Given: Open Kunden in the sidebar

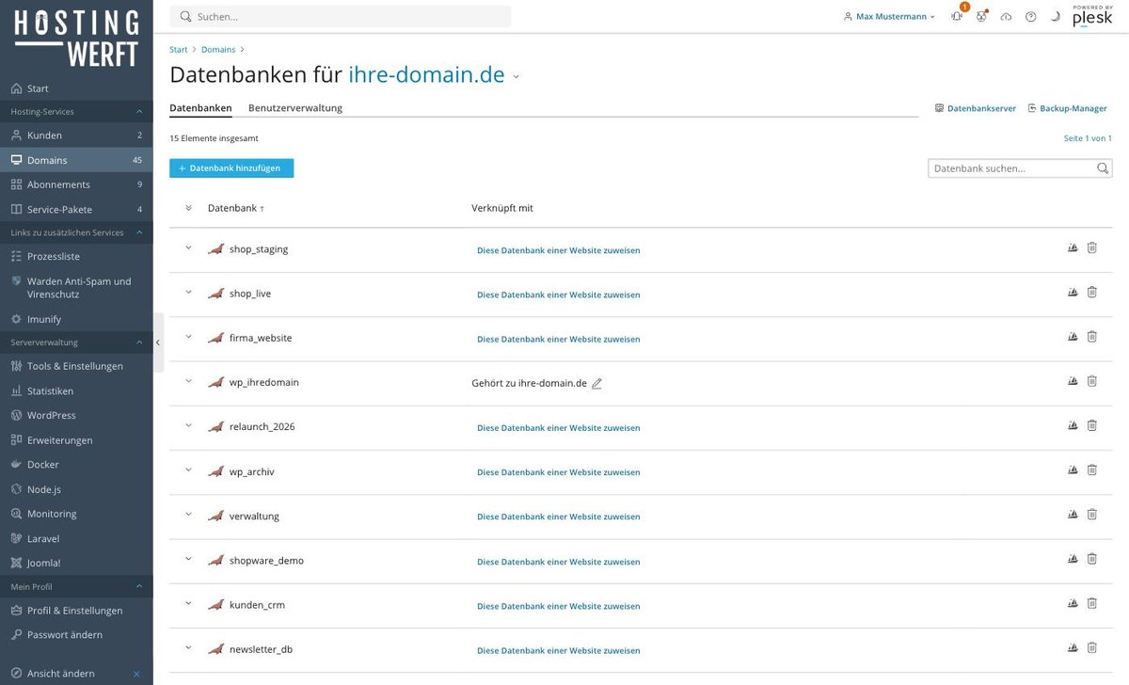Looking at the screenshot, I should pyautogui.click(x=76, y=135).
